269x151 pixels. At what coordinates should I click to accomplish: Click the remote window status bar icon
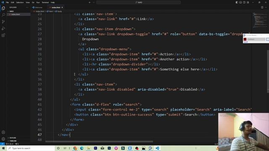pyautogui.click(x=2, y=144)
